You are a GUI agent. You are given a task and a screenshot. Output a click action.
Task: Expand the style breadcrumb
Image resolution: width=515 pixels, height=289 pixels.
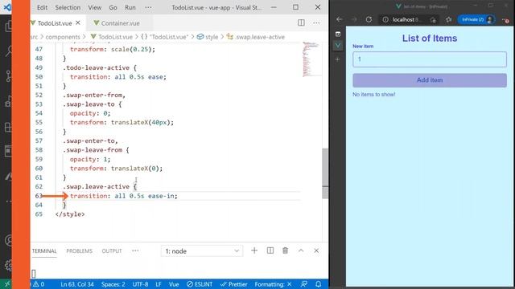tap(212, 37)
